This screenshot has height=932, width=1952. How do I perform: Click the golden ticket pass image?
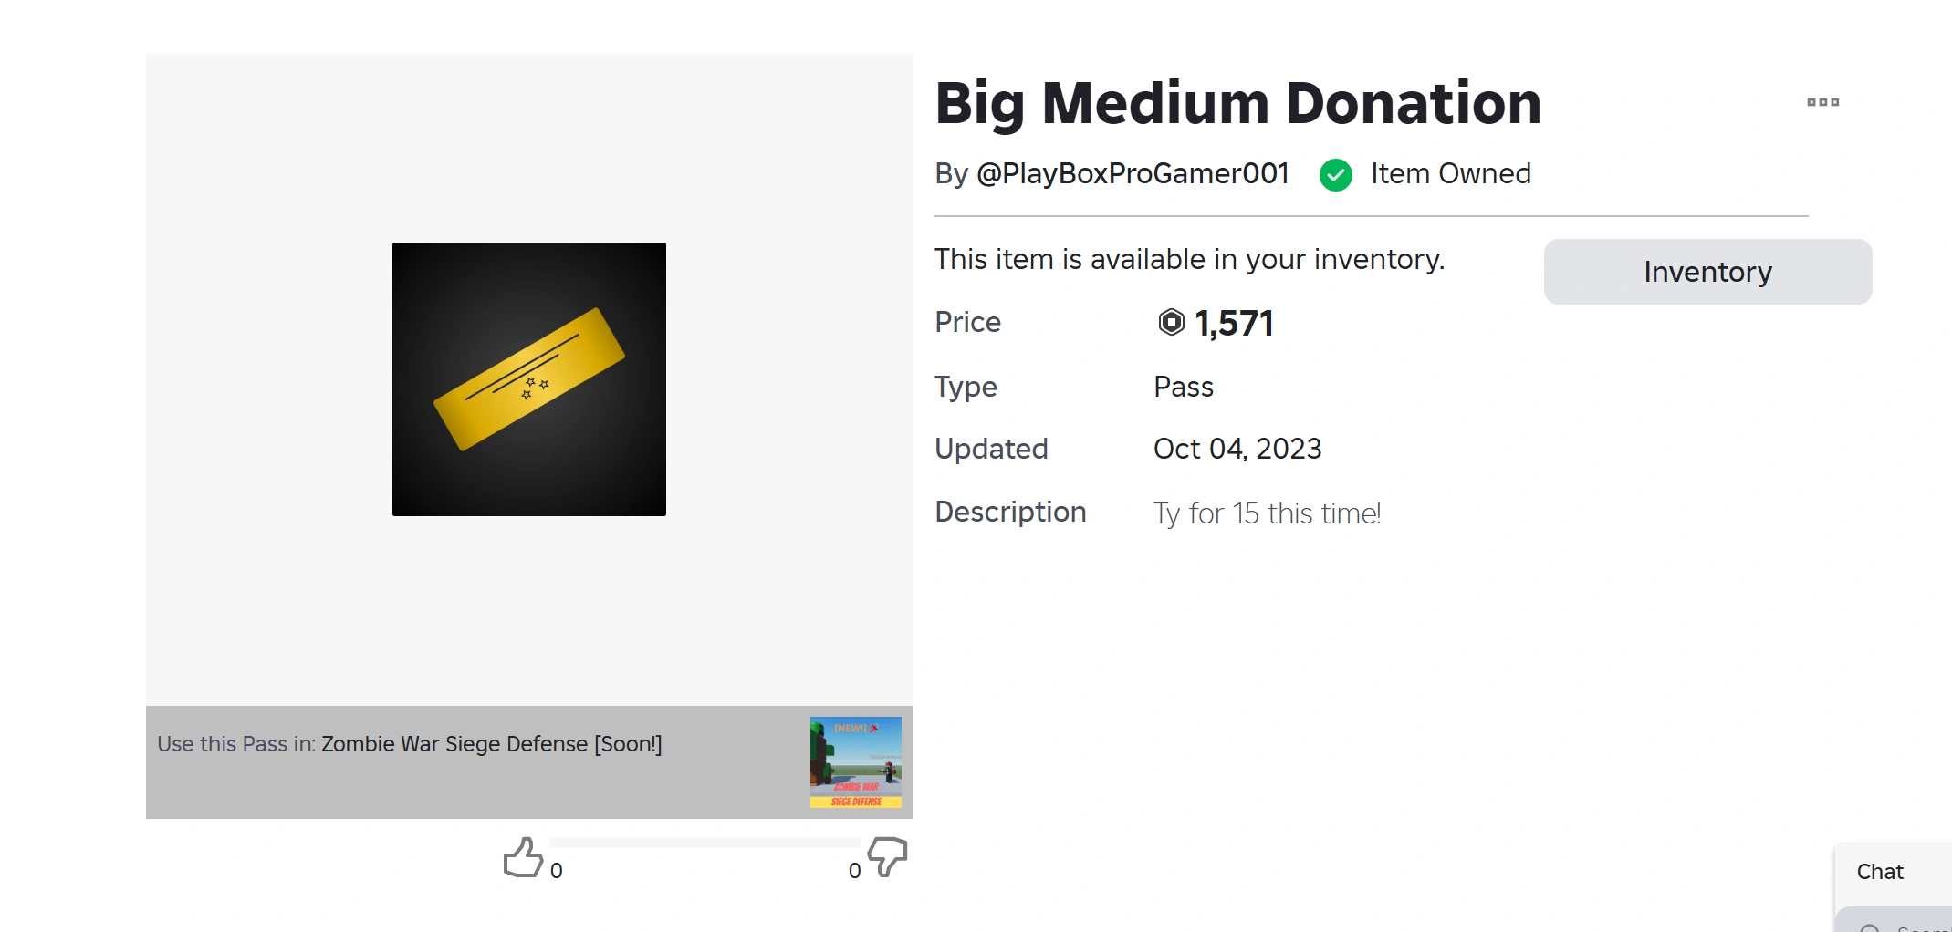[x=529, y=379]
